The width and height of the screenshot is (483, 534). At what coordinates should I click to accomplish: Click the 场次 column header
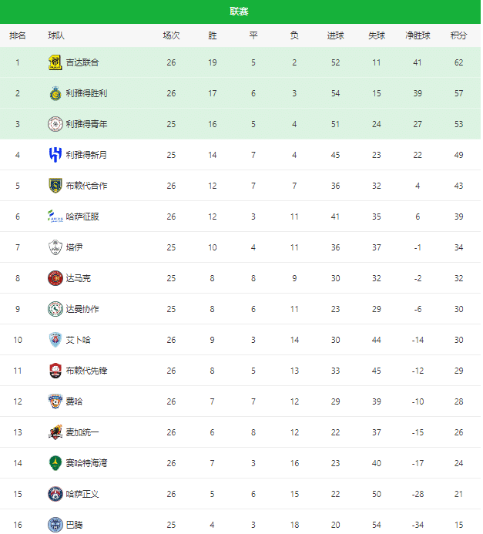171,35
